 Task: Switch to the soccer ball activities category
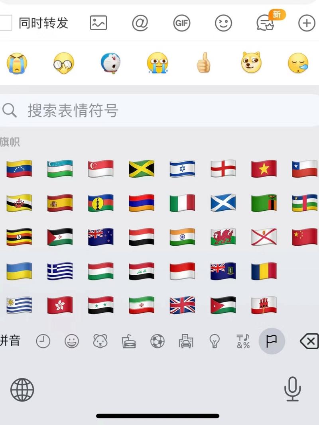(x=158, y=341)
